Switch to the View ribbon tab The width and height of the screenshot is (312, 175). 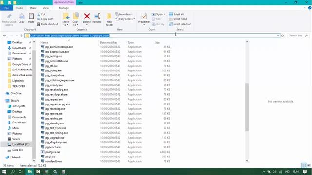(x=45, y=8)
